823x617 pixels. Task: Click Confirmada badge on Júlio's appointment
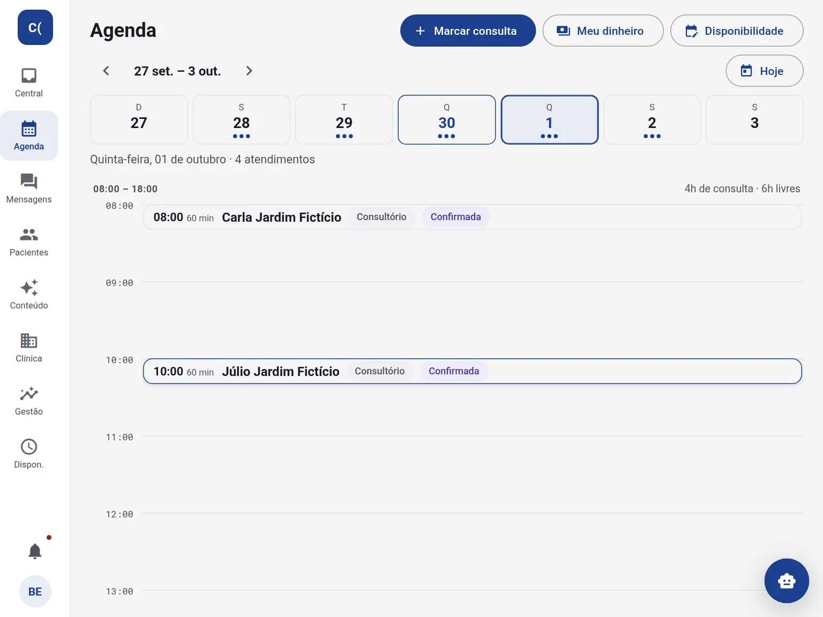tap(454, 371)
